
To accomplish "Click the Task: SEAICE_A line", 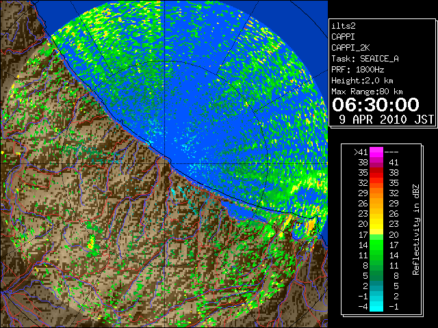I will tap(365, 59).
